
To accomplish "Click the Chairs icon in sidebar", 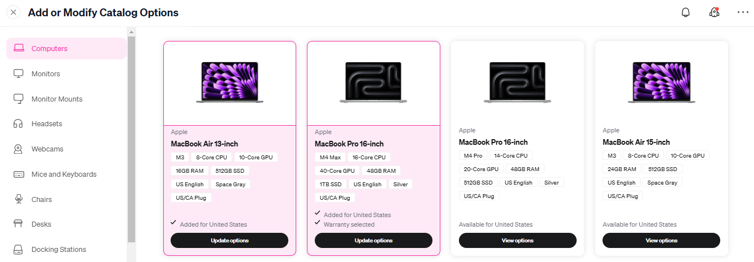I will coord(19,199).
